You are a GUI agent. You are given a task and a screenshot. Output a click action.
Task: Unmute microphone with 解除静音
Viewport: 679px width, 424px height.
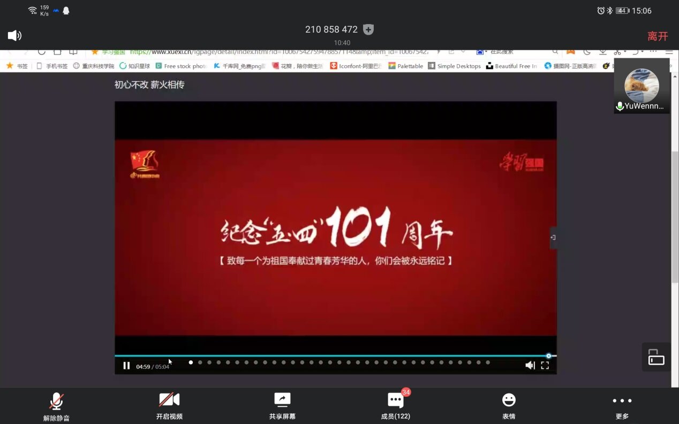tap(56, 407)
